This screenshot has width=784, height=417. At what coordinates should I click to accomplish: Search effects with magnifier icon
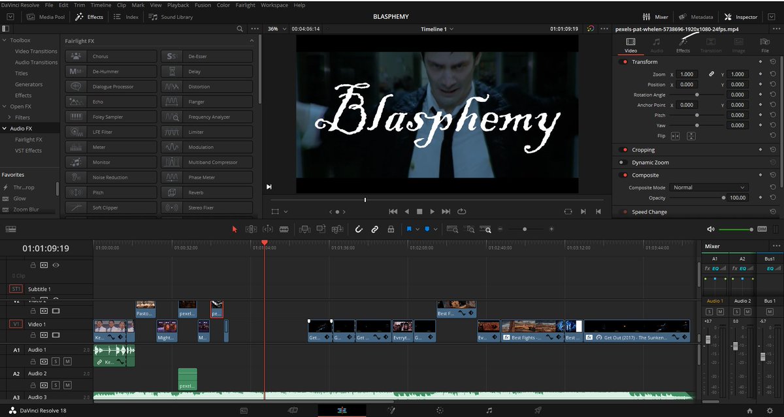[239, 29]
